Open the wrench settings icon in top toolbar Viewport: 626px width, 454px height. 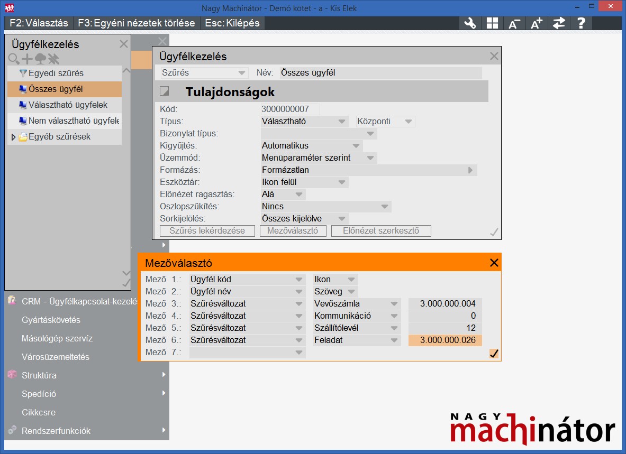point(470,23)
